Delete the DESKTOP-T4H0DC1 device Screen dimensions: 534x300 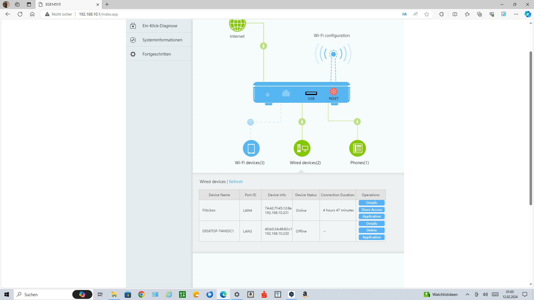[x=371, y=230]
